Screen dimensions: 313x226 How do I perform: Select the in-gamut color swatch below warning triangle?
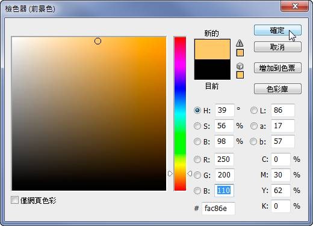click(240, 53)
